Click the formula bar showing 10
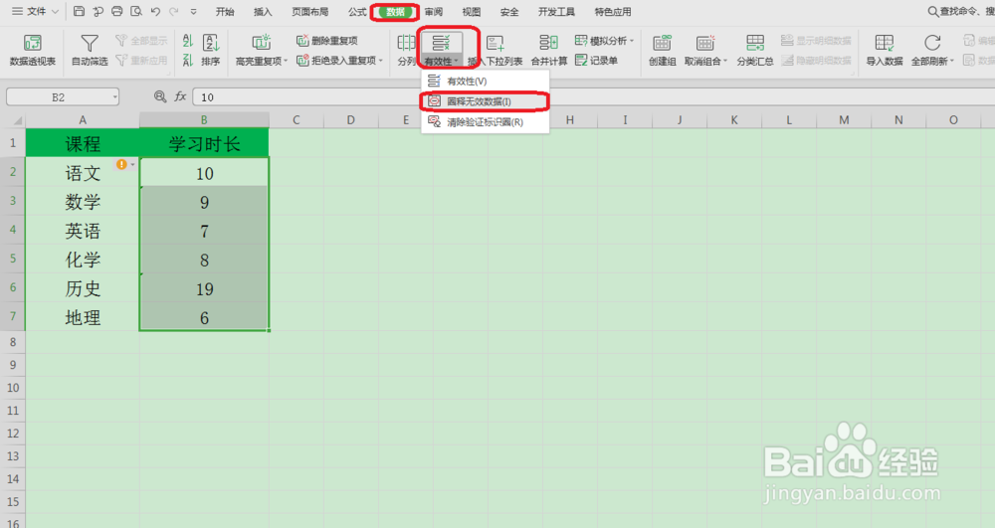This screenshot has height=528, width=995. (593, 97)
